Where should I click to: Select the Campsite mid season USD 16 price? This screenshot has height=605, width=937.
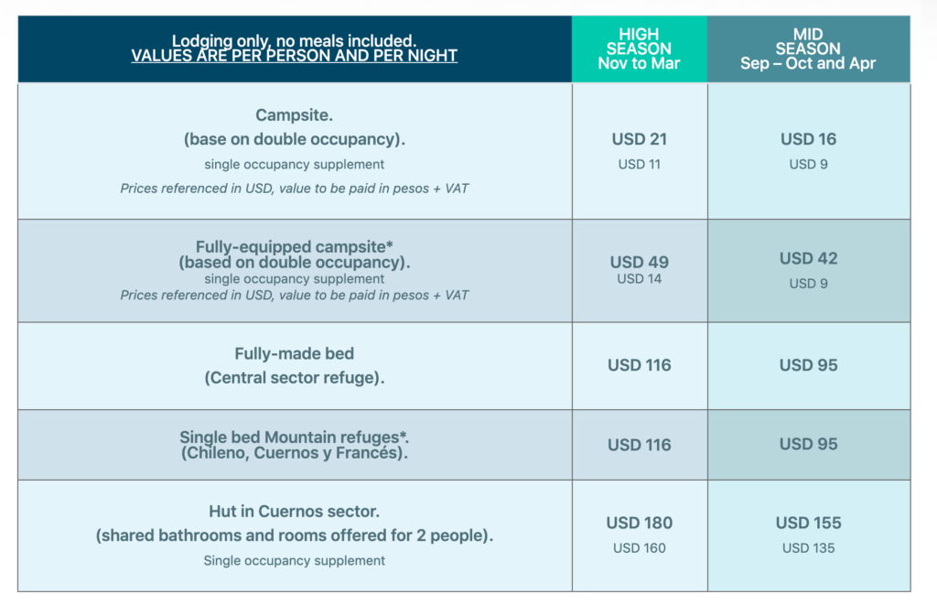click(808, 139)
